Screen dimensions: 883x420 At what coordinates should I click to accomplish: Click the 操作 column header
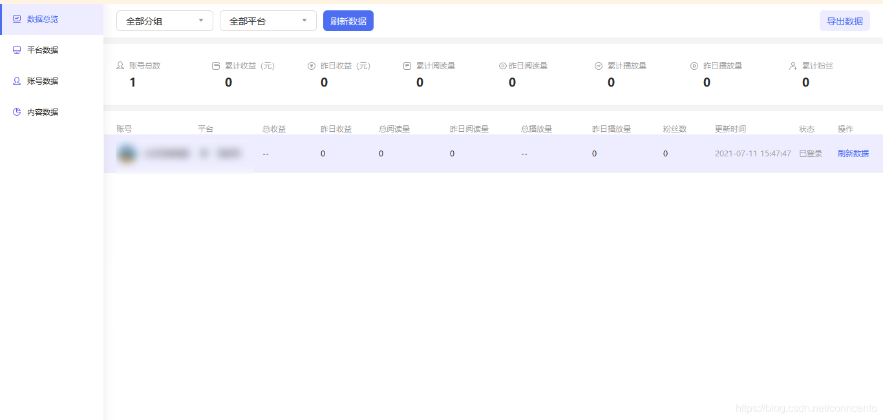click(846, 129)
